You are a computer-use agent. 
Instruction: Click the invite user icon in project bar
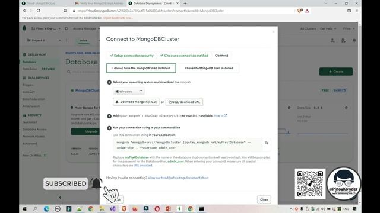point(332,41)
